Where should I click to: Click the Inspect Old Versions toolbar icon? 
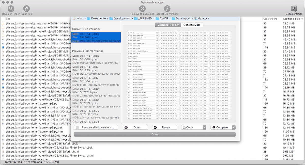[x=167, y=9]
